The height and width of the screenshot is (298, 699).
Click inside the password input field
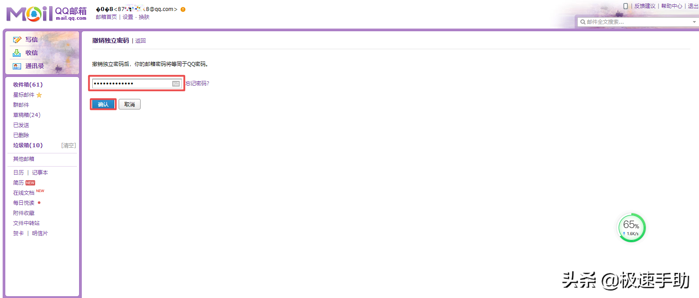click(132, 84)
